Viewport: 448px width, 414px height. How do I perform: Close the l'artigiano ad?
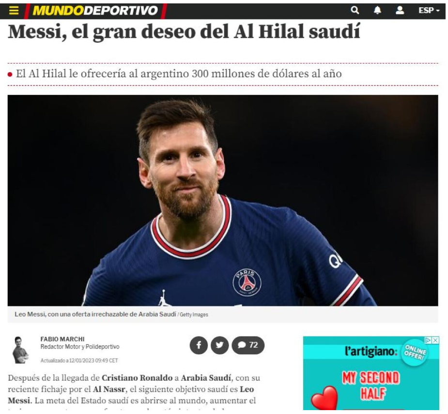pos(435,340)
